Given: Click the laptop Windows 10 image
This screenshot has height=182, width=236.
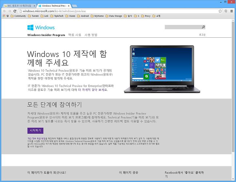Looking at the screenshot, I should (162, 69).
